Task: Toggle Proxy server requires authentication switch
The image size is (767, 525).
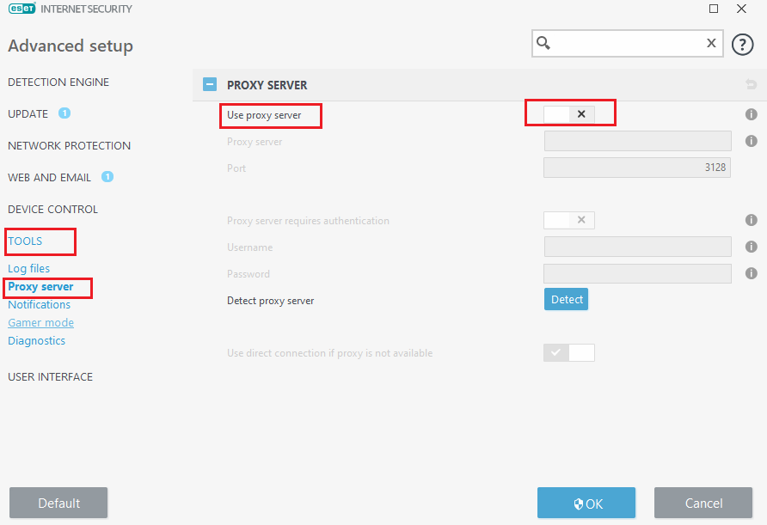Action: click(569, 221)
